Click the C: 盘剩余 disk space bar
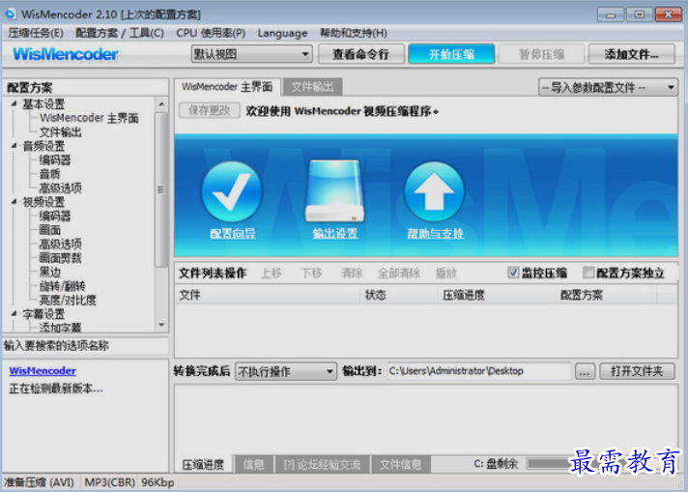688x492 pixels. (549, 463)
